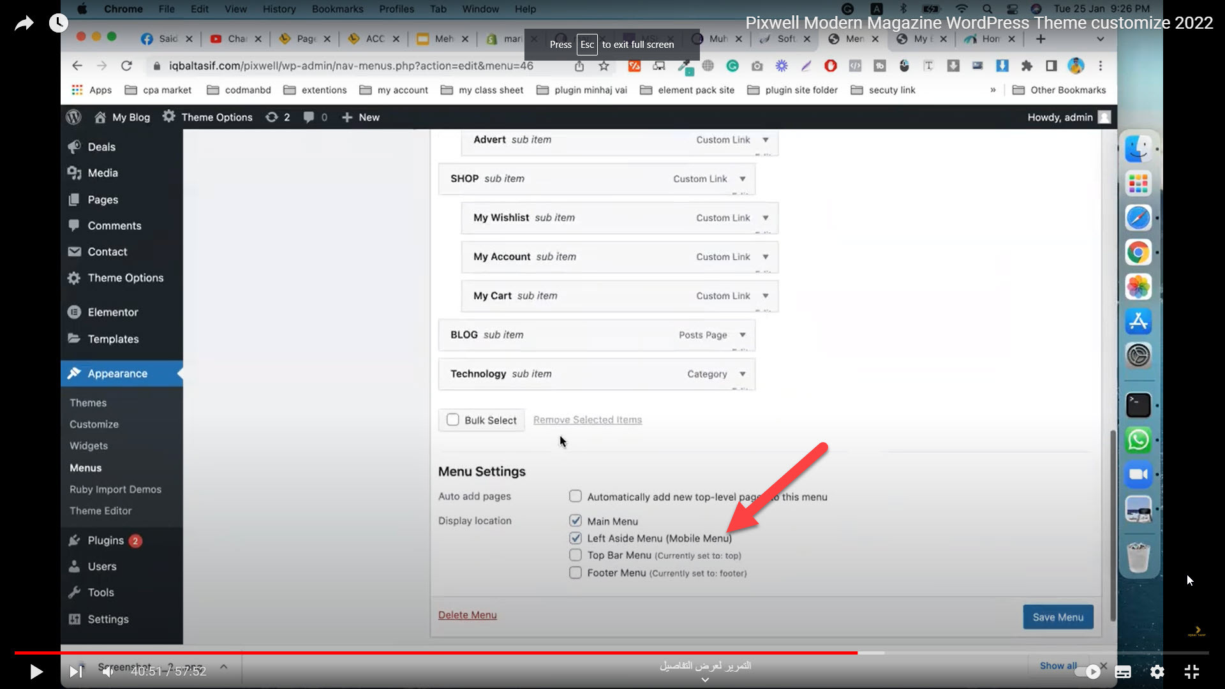The width and height of the screenshot is (1225, 689).
Task: Open Plugins in WordPress sidebar
Action: point(105,540)
